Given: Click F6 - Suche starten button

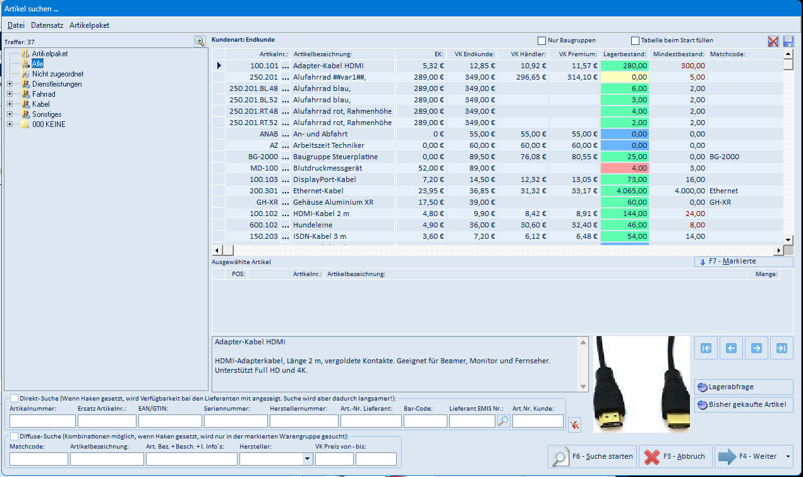Looking at the screenshot, I should click(592, 456).
